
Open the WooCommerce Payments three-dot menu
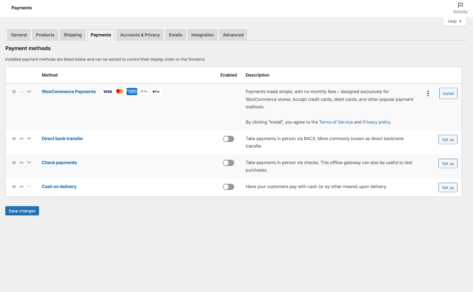pyautogui.click(x=428, y=94)
